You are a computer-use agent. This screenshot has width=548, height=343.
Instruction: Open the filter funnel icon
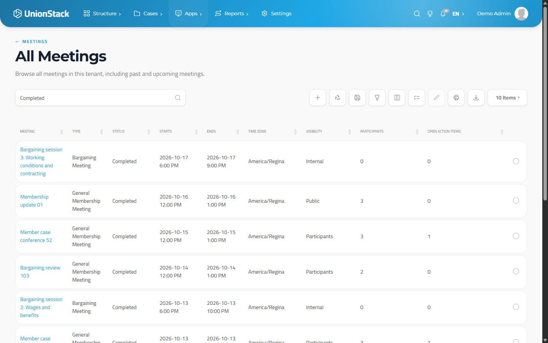point(377,98)
